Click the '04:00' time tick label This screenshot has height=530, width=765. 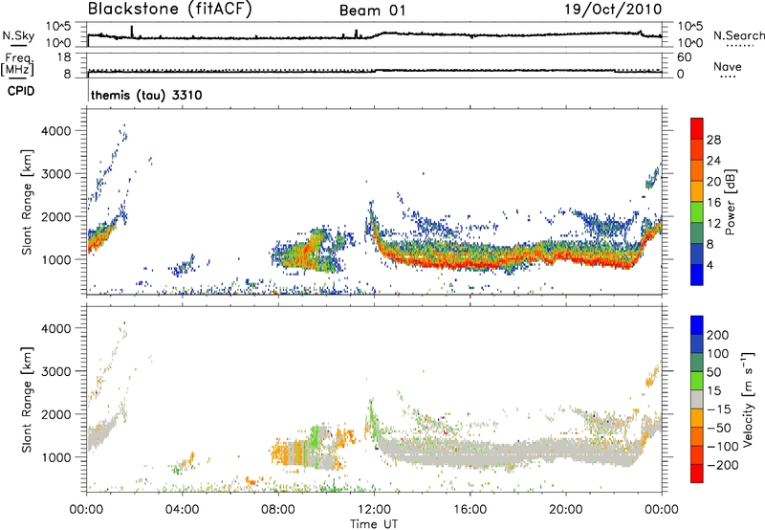coord(182,510)
